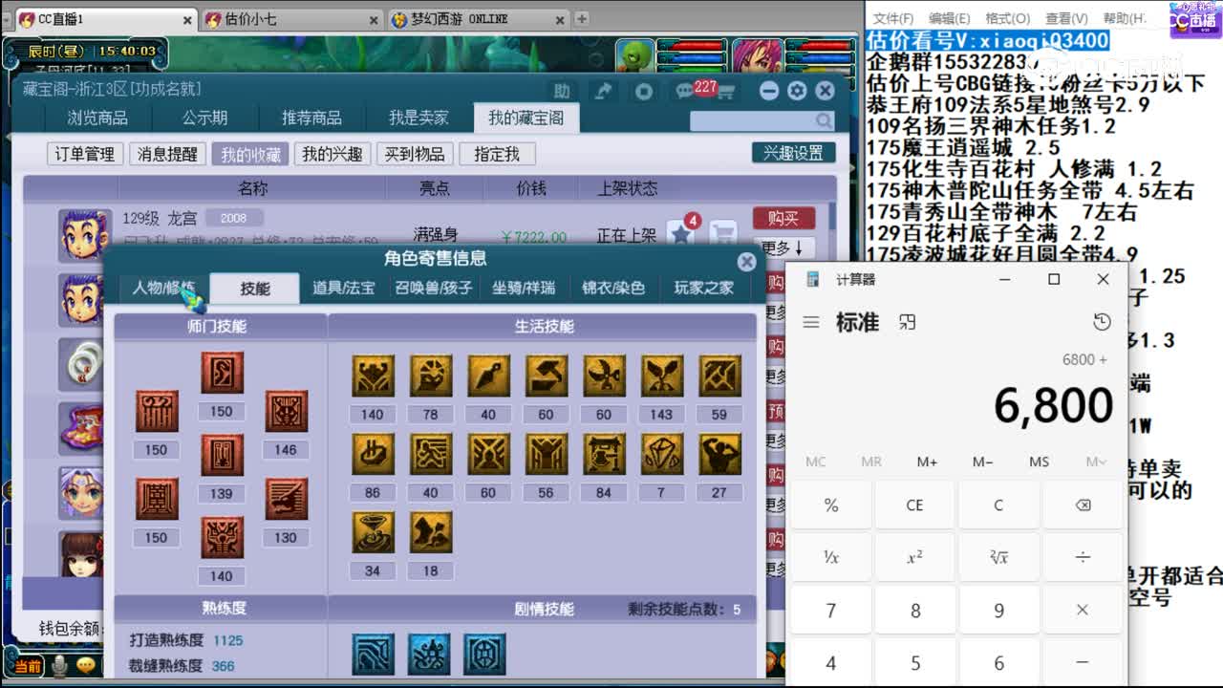The width and height of the screenshot is (1223, 688).
Task: Click the share arrow icon in header
Action: [604, 91]
